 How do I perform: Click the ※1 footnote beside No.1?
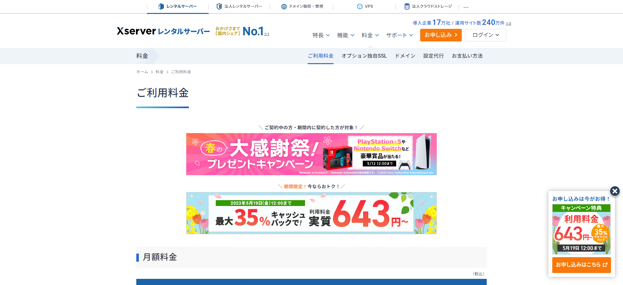point(266,34)
